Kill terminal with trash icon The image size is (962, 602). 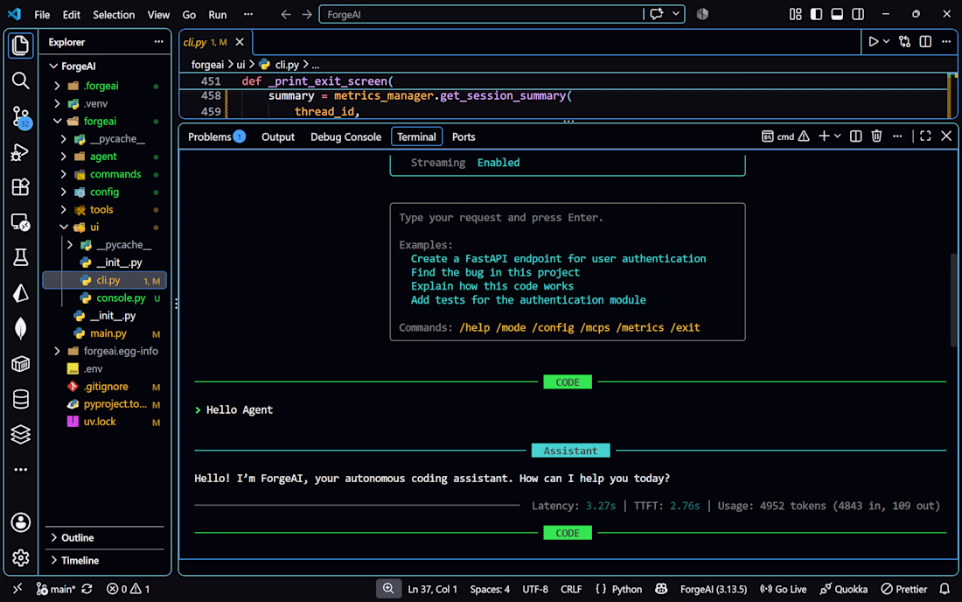coord(876,136)
